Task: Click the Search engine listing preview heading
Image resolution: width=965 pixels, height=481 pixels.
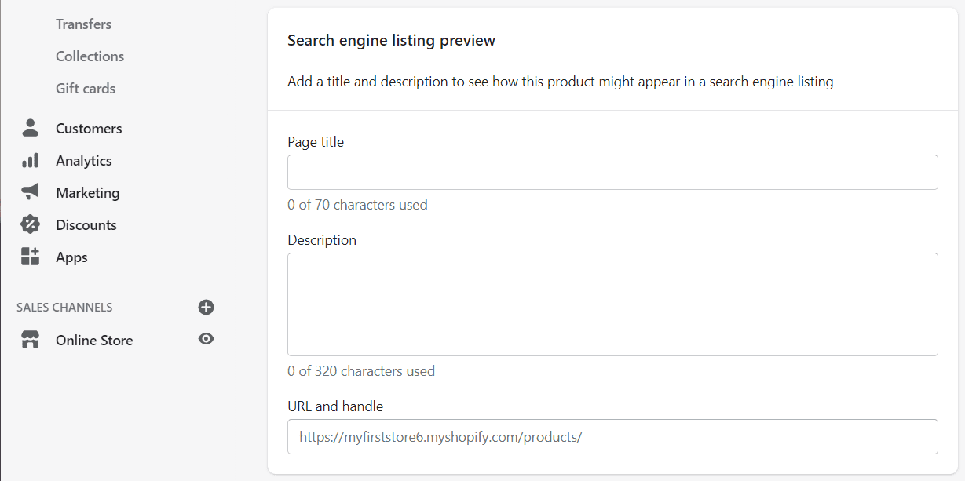Action: (x=392, y=40)
